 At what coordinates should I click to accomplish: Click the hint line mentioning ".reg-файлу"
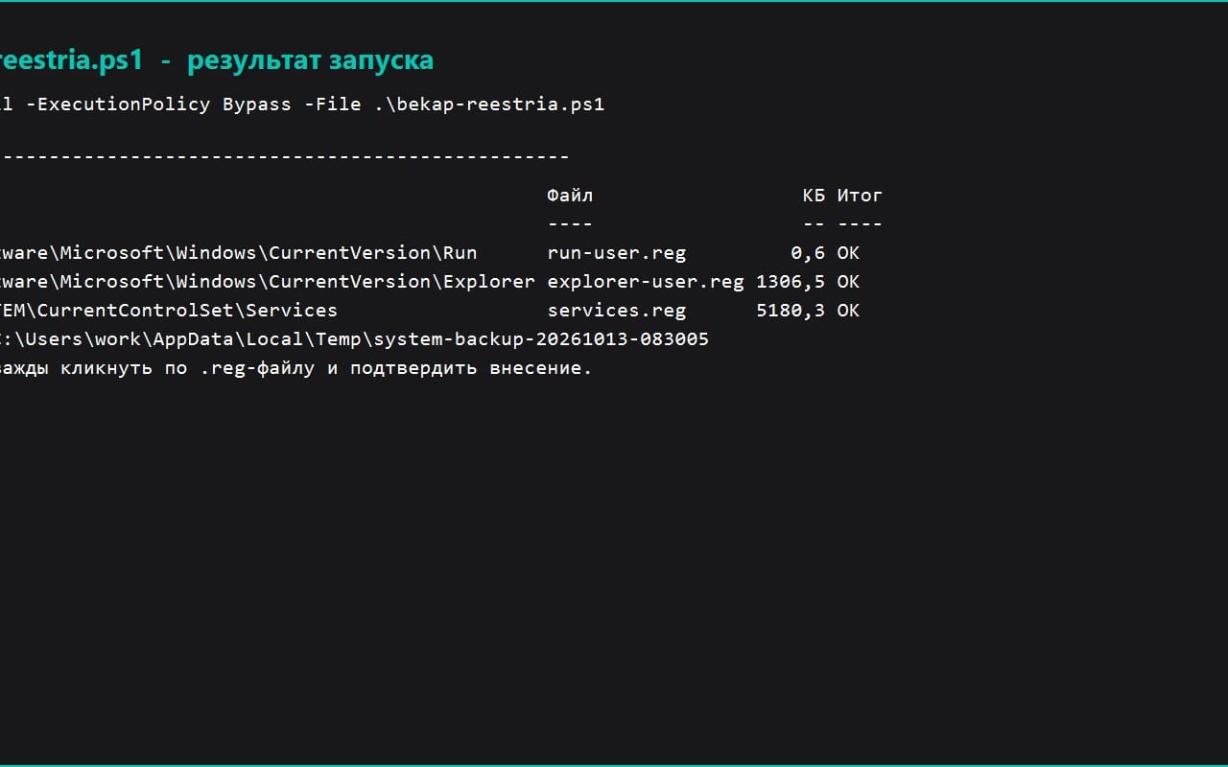coord(296,368)
